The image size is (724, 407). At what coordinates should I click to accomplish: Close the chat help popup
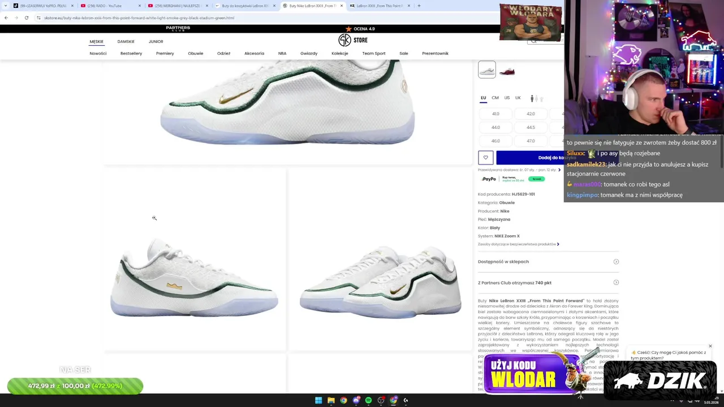710,346
